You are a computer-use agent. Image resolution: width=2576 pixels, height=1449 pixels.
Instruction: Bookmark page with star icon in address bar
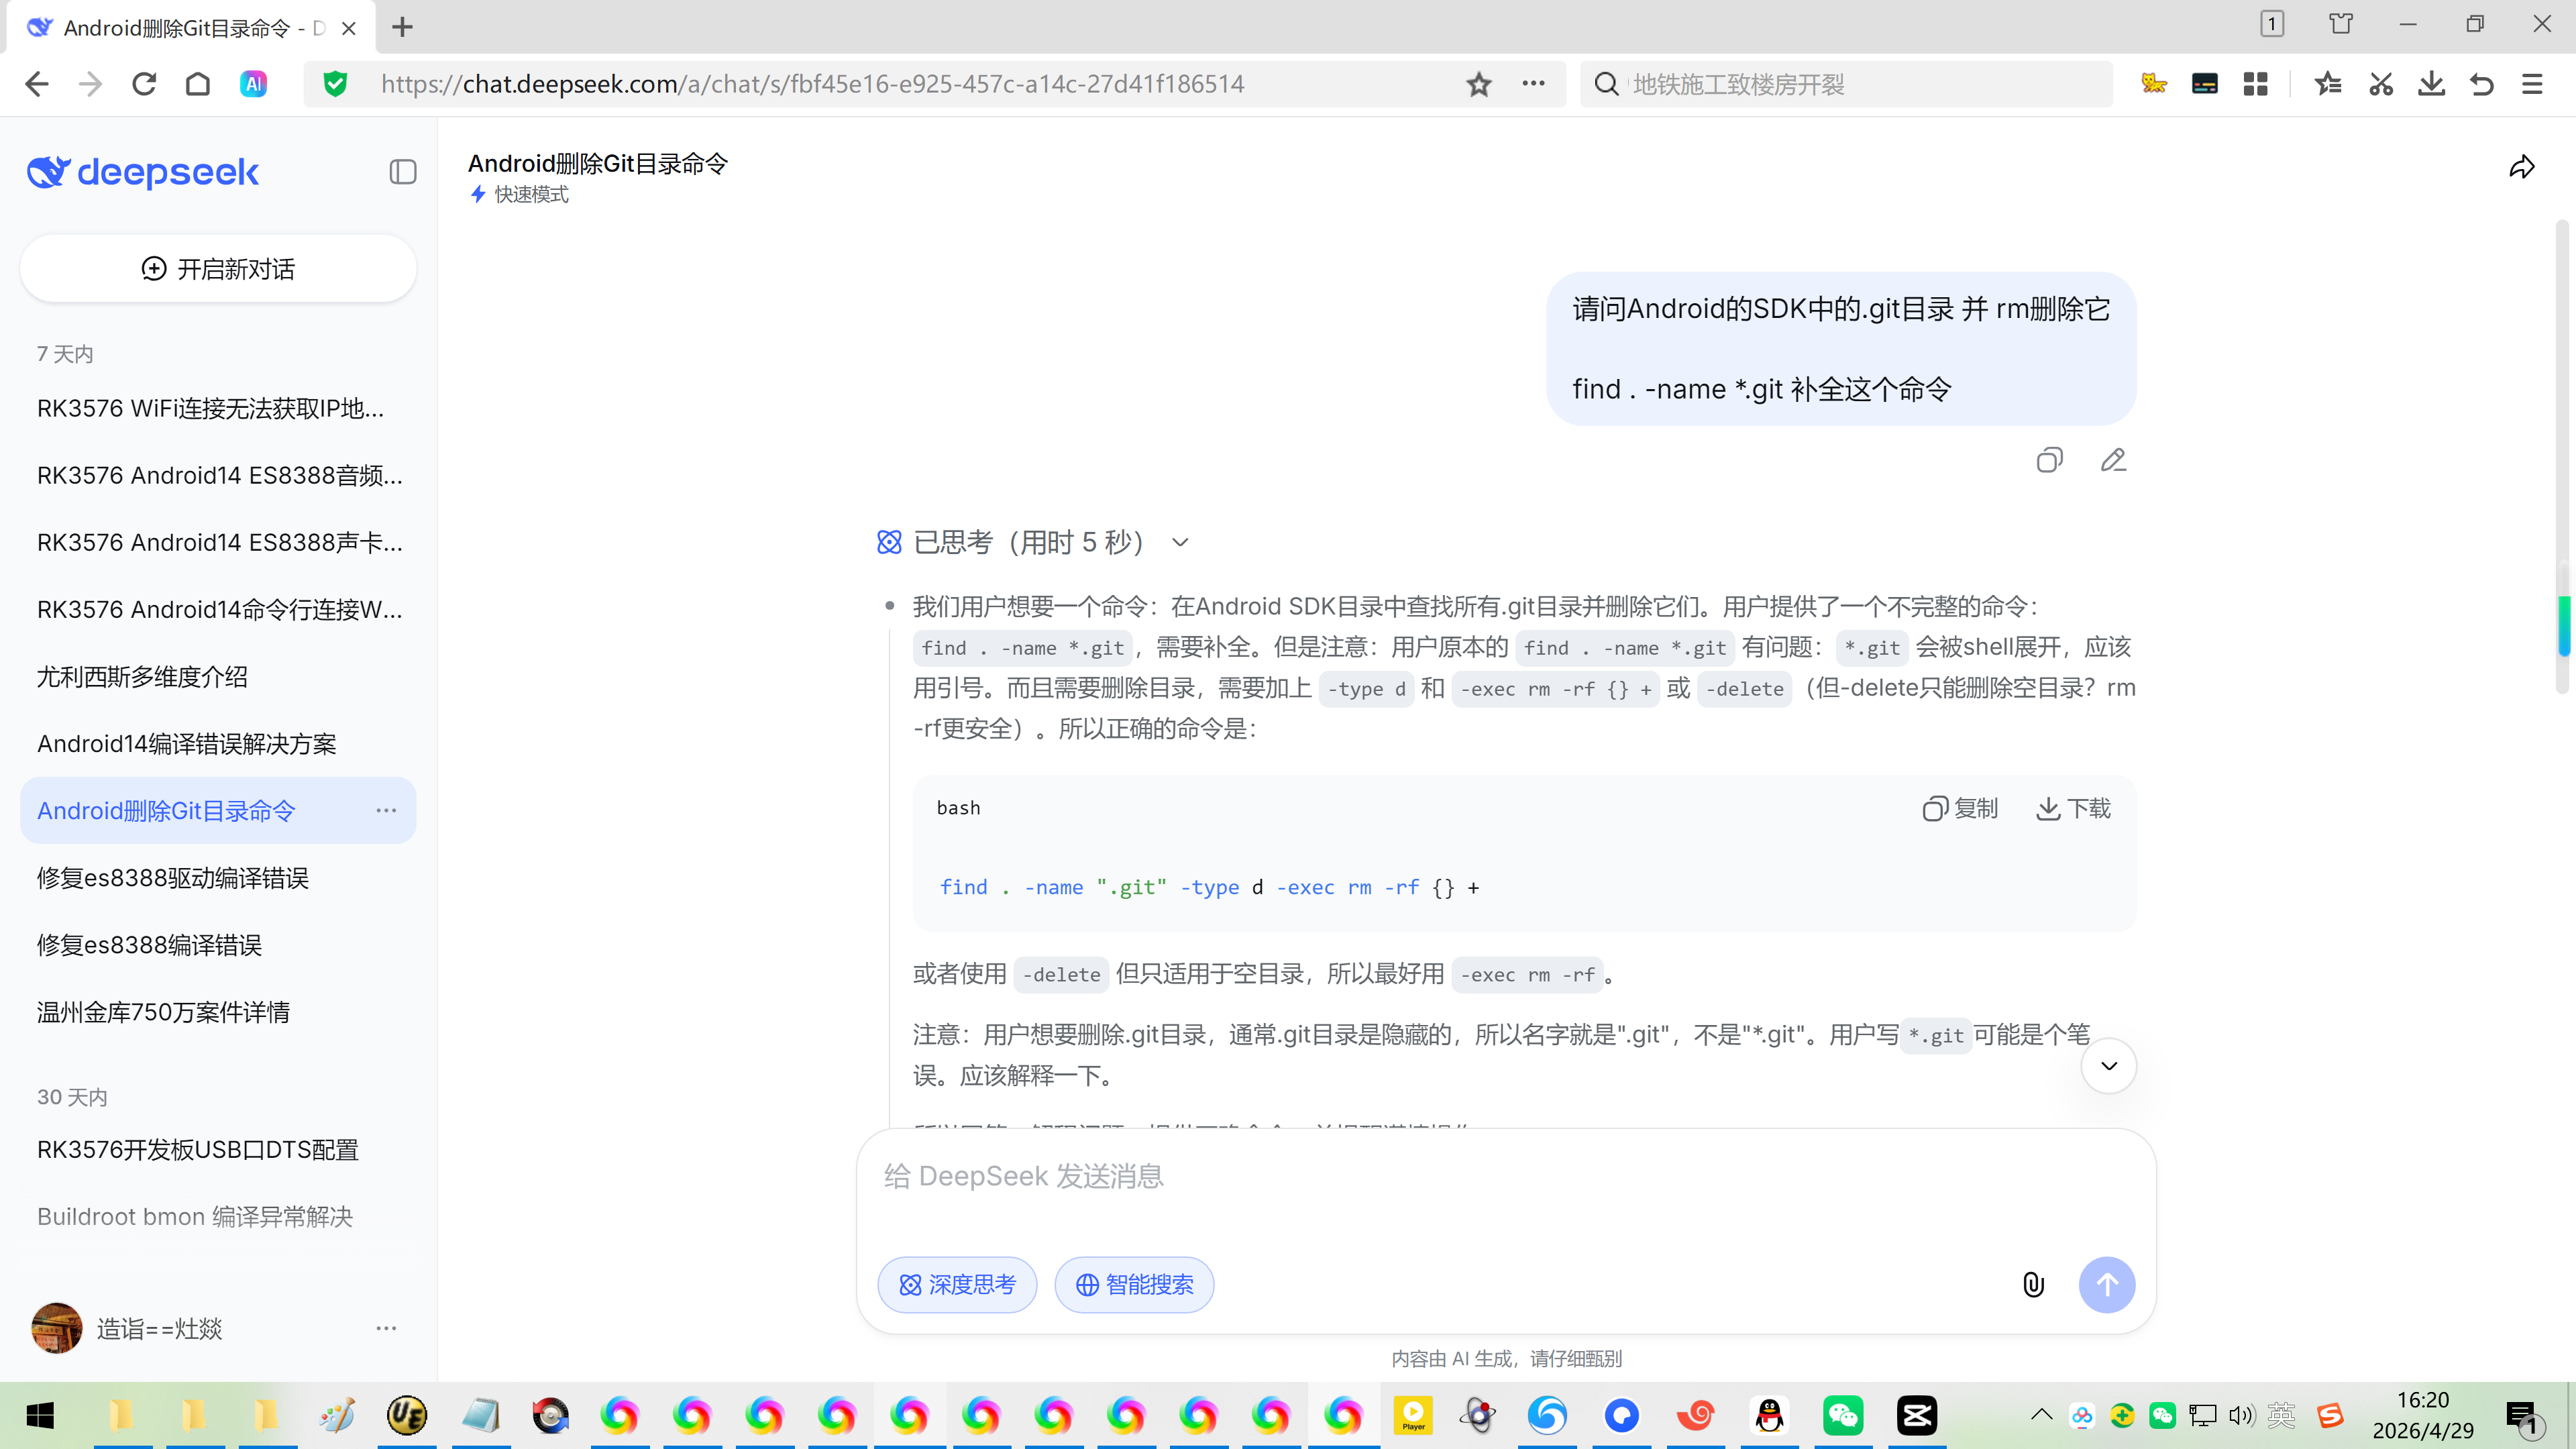pyautogui.click(x=1479, y=84)
